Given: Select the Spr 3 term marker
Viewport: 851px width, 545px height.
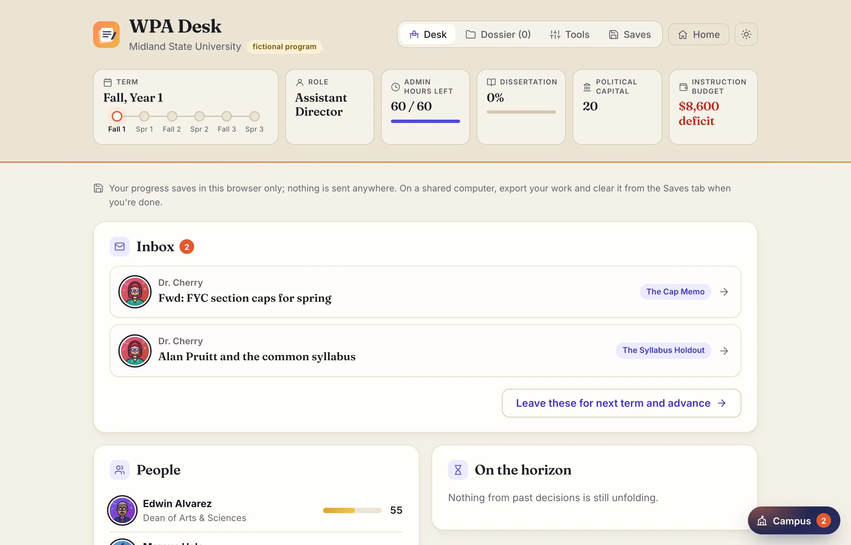Looking at the screenshot, I should tap(254, 116).
